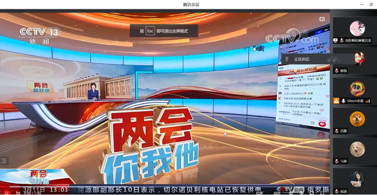The width and height of the screenshot is (377, 195).
Task: Click microphone icon beside Simon李磊
Action: [x=343, y=101]
